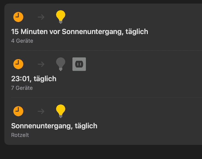This screenshot has width=202, height=159.
Task: Select the gray light bulb icon
Action: tap(61, 64)
